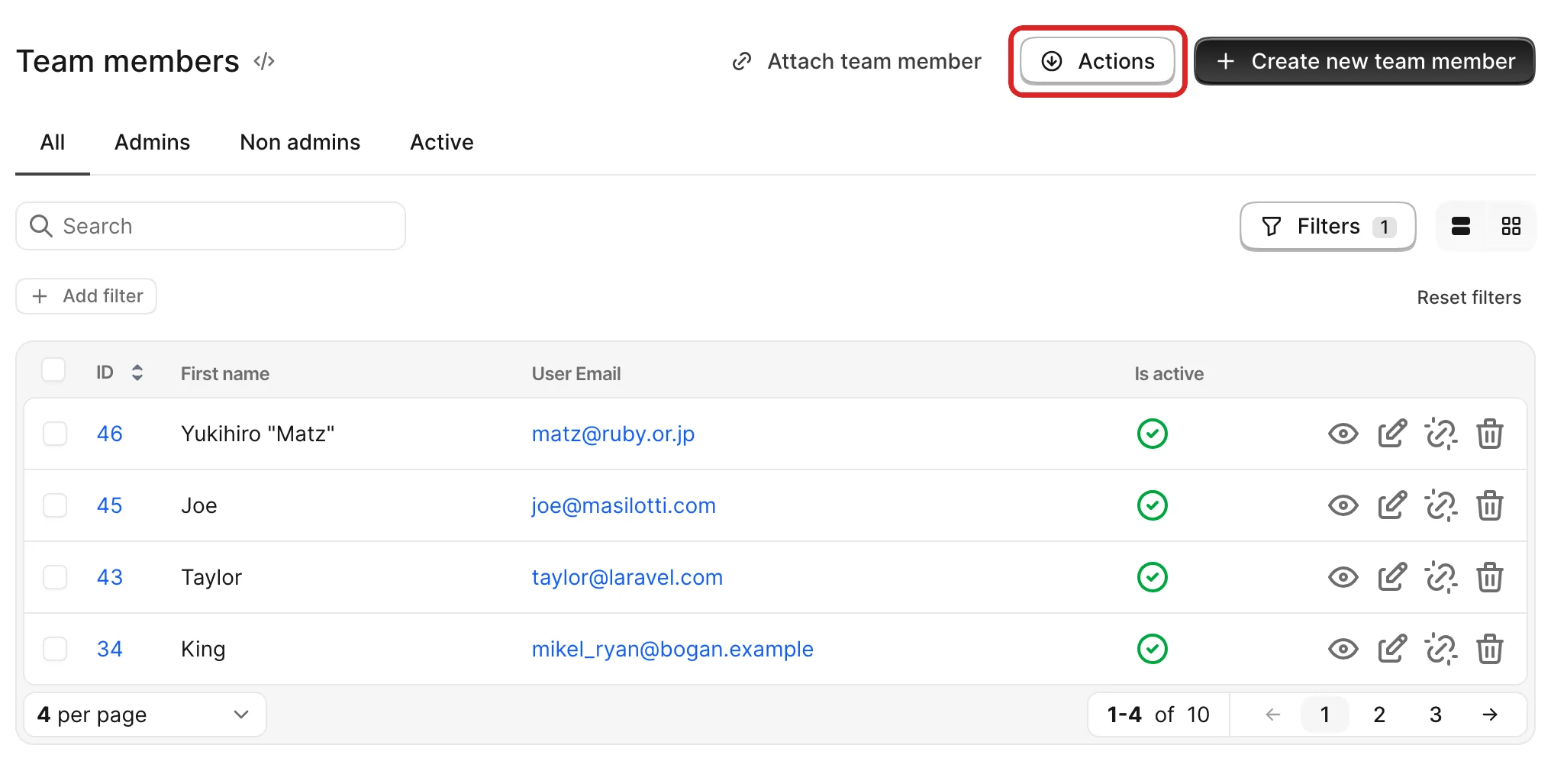This screenshot has width=1551, height=771.
Task: Edit the Joe row
Action: (x=1392, y=505)
